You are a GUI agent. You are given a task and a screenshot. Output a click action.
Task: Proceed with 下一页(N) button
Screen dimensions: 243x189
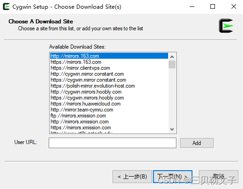pos(173,177)
